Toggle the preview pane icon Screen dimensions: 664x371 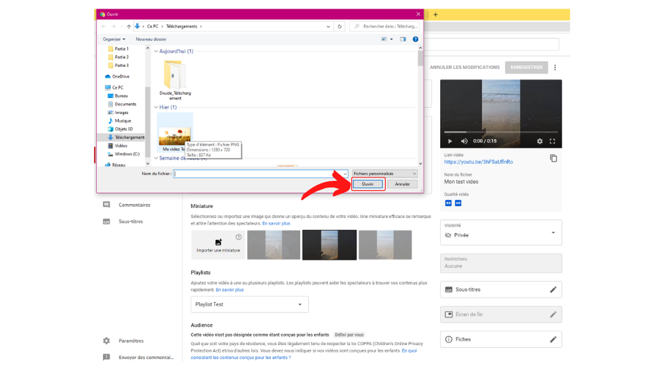403,39
